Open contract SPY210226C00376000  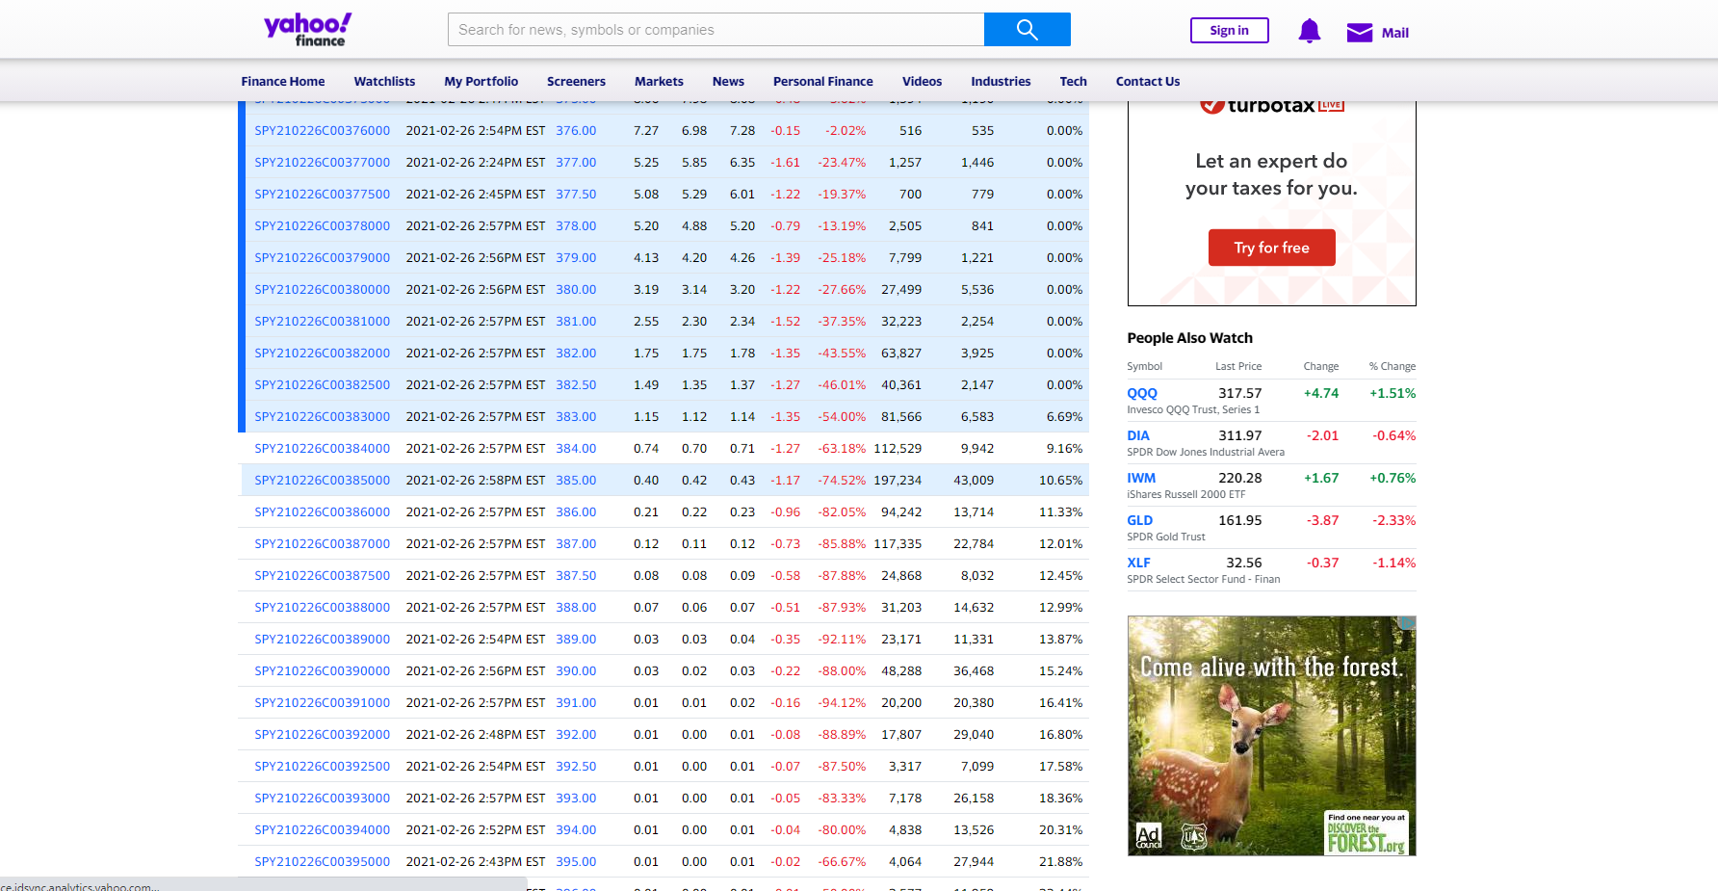[x=322, y=131]
